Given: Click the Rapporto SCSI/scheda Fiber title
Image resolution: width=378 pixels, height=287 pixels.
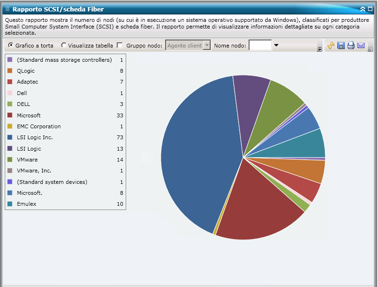Looking at the screenshot, I should coord(58,9).
